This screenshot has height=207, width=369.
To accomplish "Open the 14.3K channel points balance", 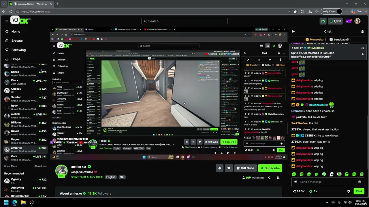I will coord(298,191).
